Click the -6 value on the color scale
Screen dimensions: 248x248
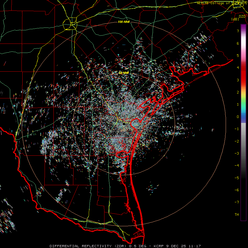tap(237, 190)
